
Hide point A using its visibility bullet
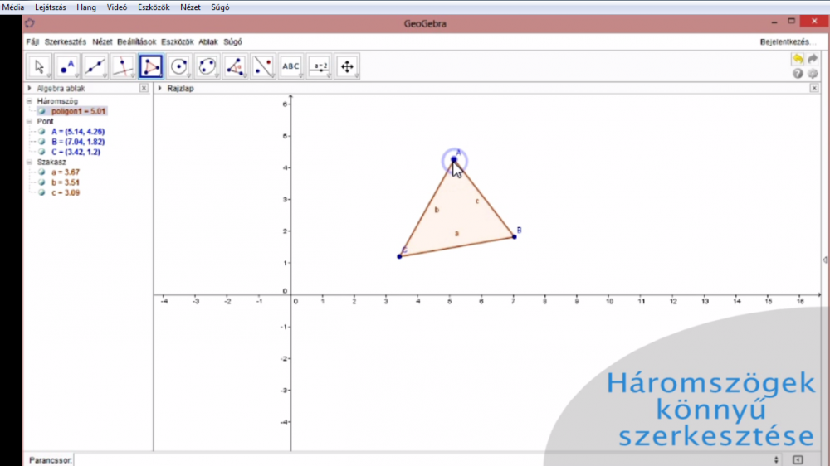tap(41, 132)
